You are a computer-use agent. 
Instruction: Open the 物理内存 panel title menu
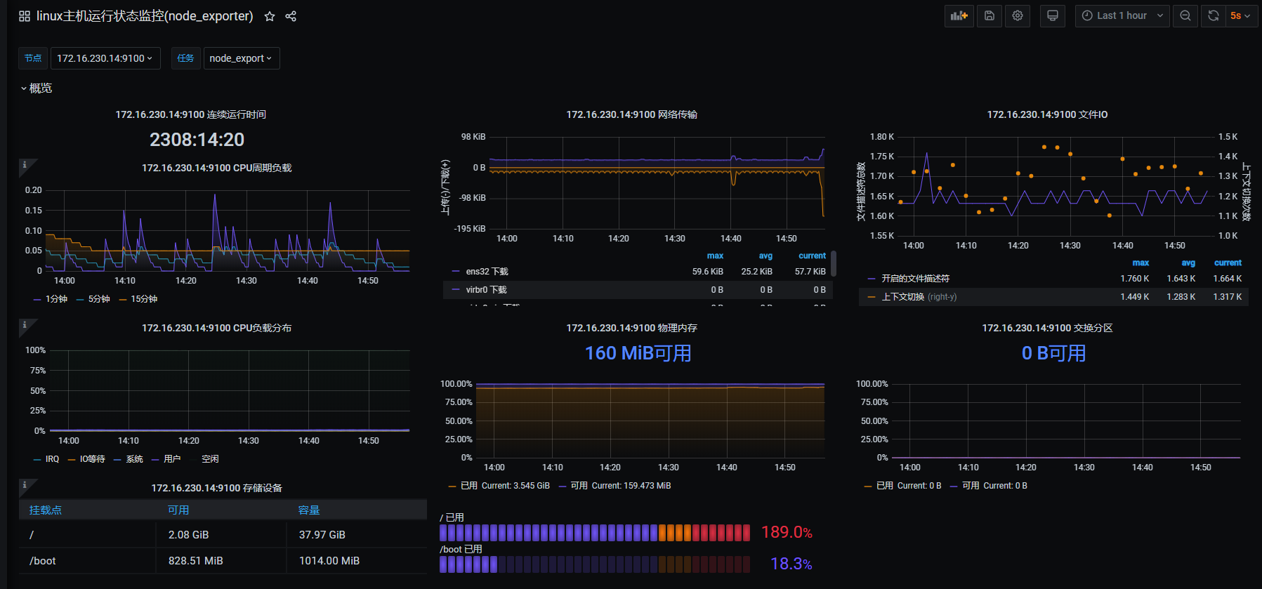[x=631, y=328]
